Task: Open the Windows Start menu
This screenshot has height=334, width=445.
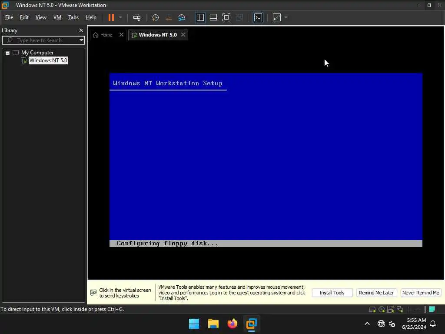Action: click(x=194, y=324)
